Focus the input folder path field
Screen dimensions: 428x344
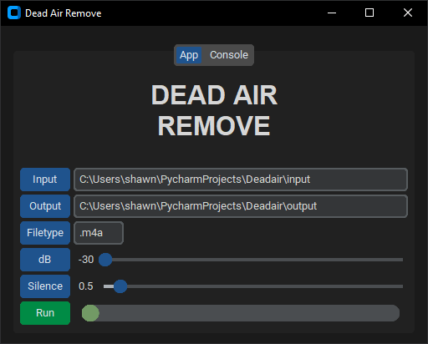pos(241,180)
